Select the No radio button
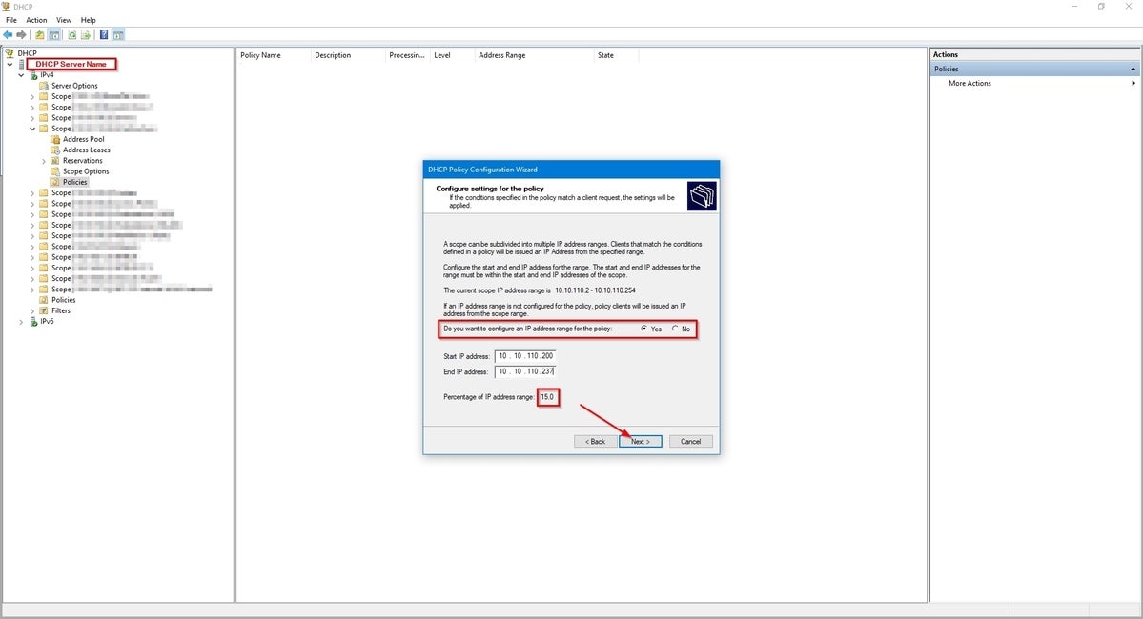The width and height of the screenshot is (1143, 619). coord(675,329)
